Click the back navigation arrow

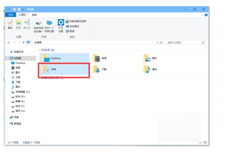pyautogui.click(x=9, y=42)
